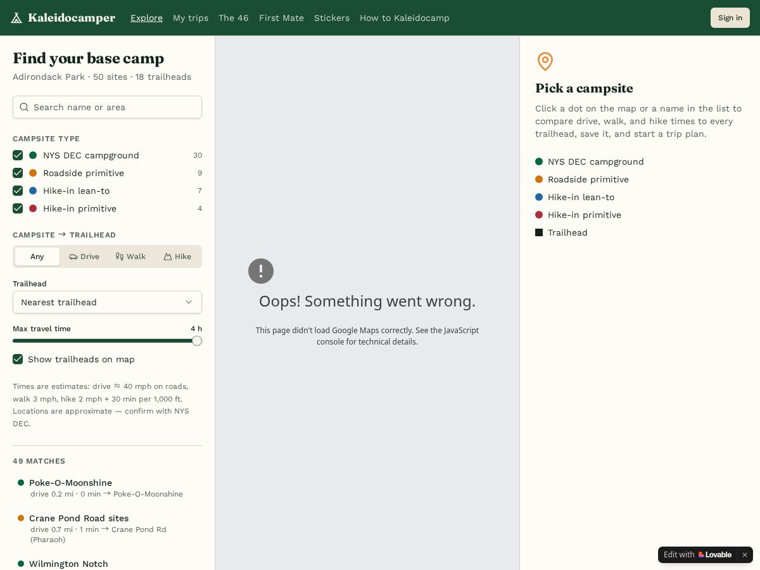Click the orange map pin icon
The width and height of the screenshot is (760, 570).
click(x=545, y=61)
